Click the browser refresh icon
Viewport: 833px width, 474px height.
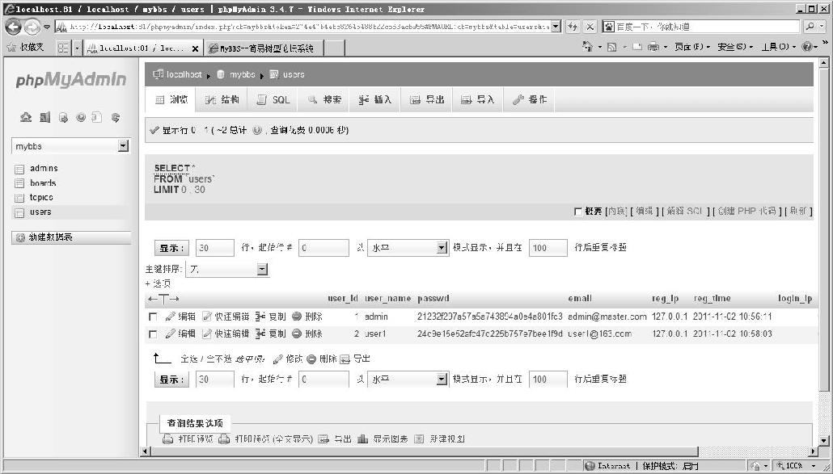click(572, 27)
